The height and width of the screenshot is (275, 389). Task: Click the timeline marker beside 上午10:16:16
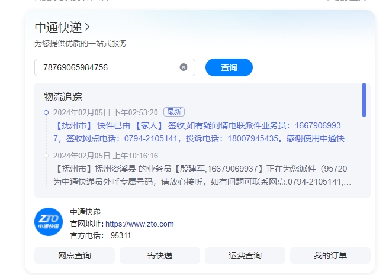click(x=46, y=156)
